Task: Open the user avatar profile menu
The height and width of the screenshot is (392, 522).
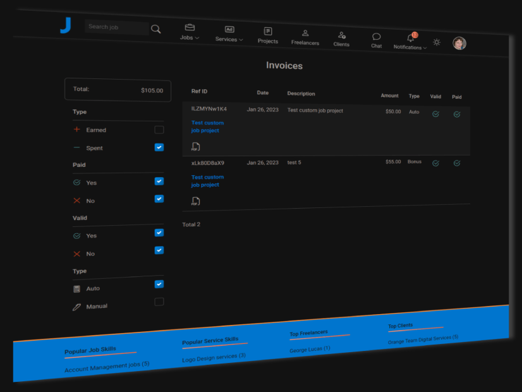Action: (x=459, y=43)
